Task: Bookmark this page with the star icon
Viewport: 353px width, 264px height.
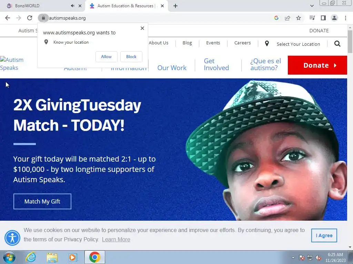Action: (x=299, y=18)
